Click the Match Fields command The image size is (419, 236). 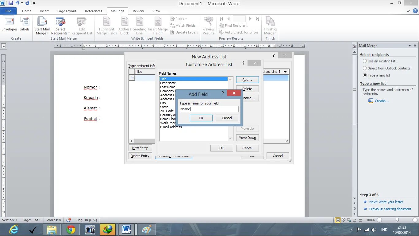[x=183, y=26]
